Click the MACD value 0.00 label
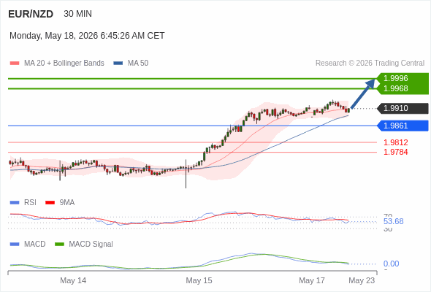 pyautogui.click(x=391, y=264)
